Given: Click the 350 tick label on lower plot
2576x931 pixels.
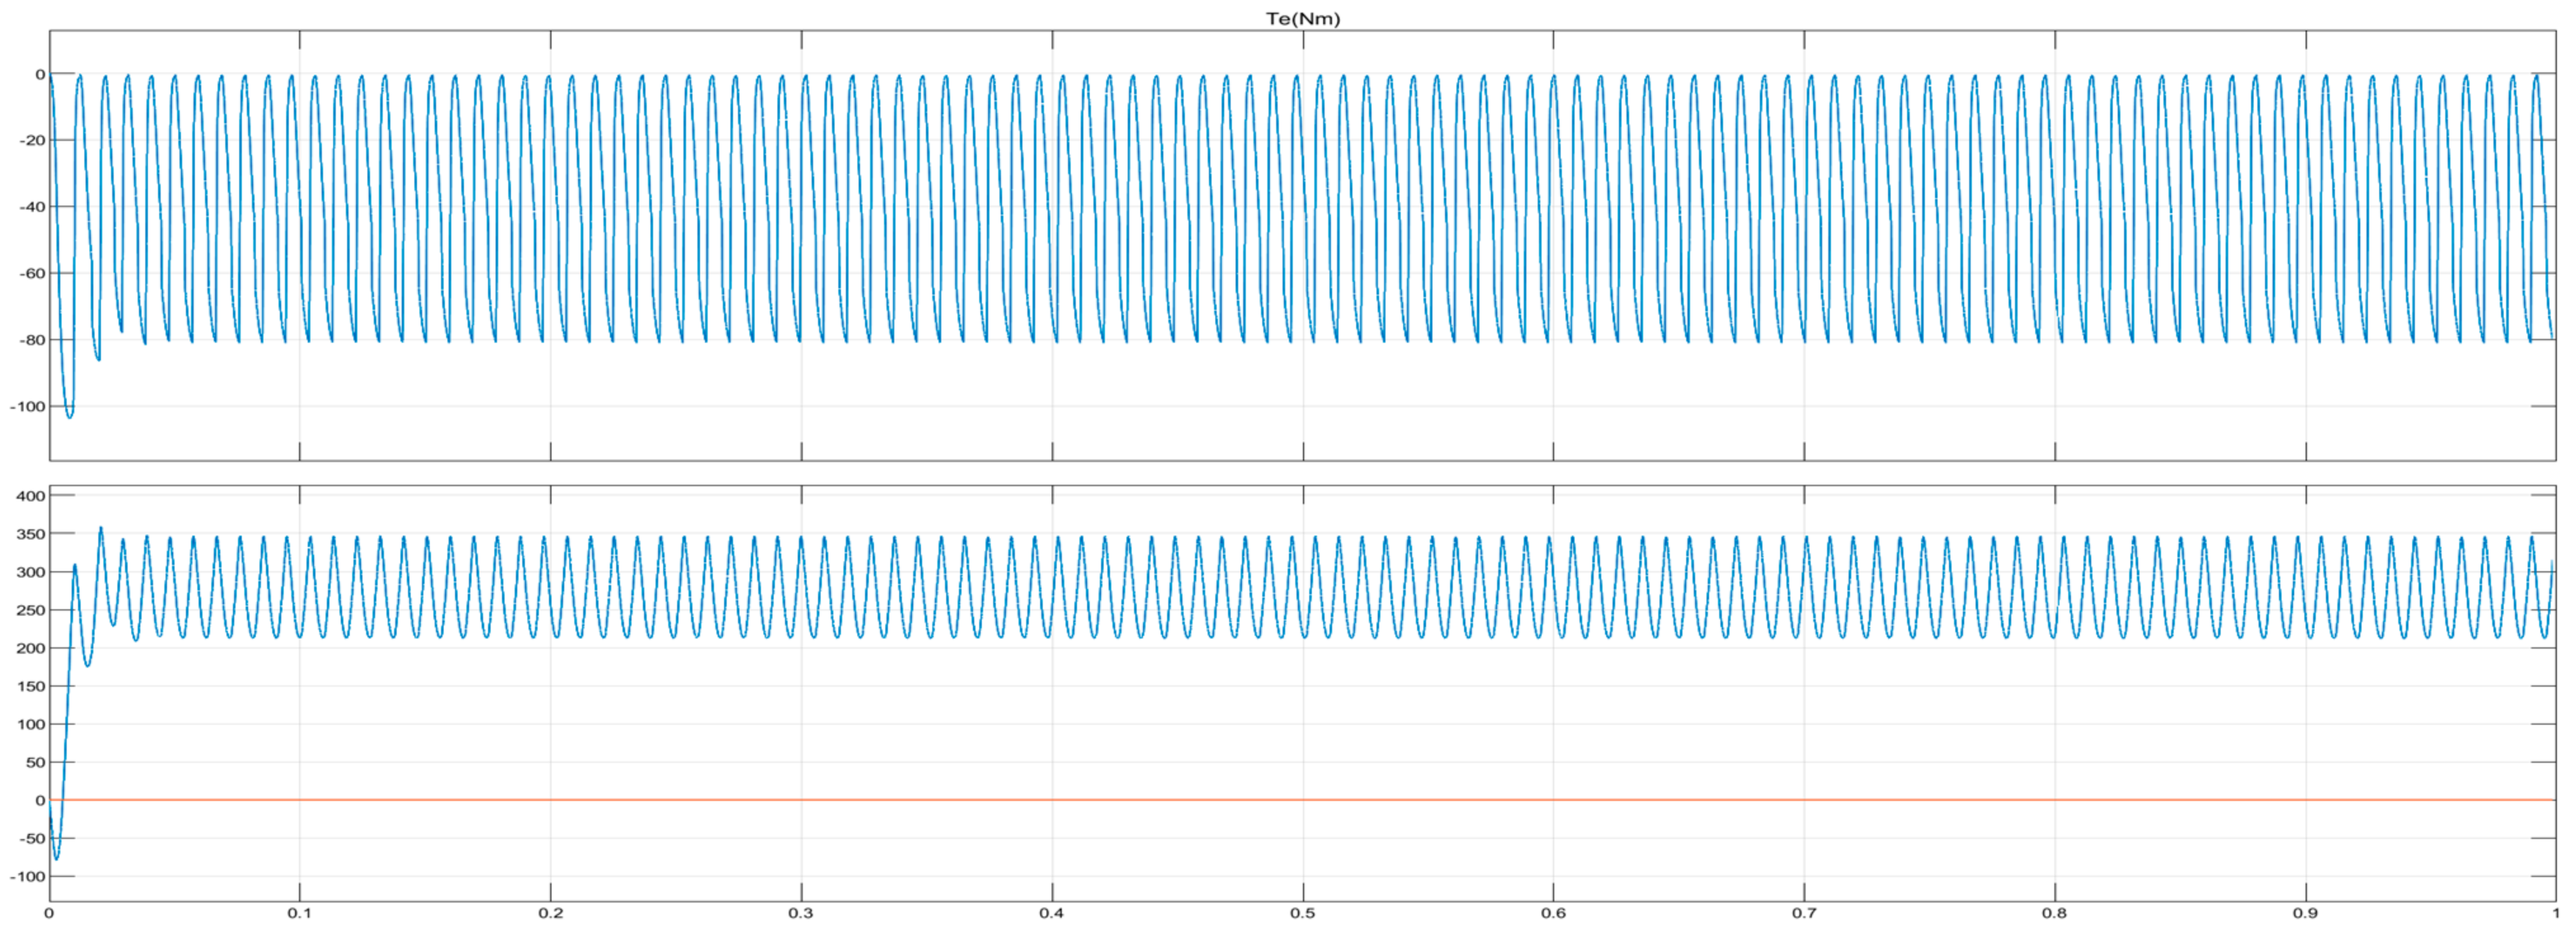Looking at the screenshot, I should (31, 534).
